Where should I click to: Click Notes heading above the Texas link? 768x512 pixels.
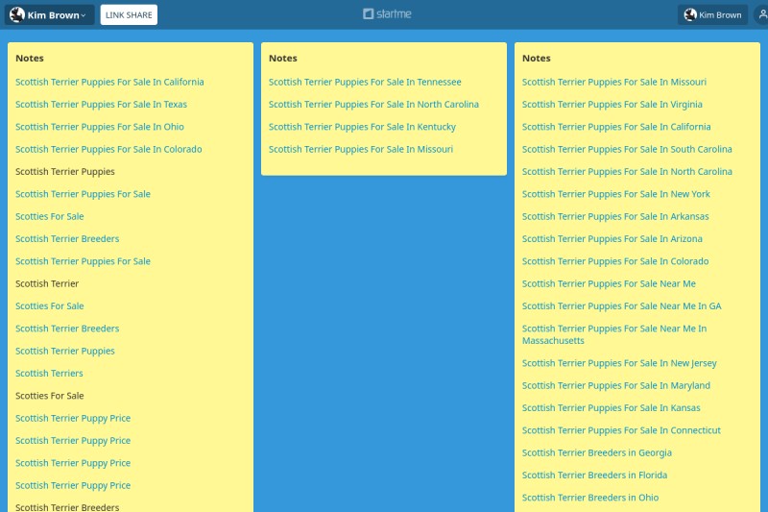pos(30,59)
